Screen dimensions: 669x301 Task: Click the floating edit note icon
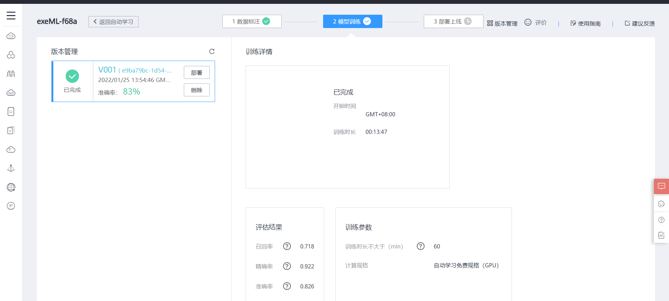tap(661, 235)
